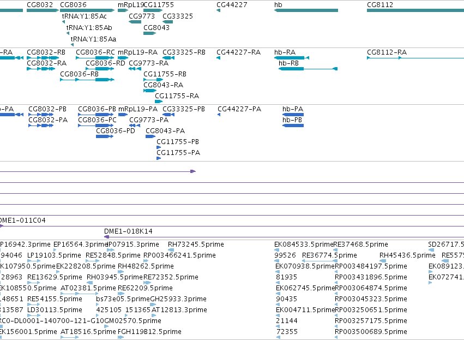Open EST GH25933.3prime

[153, 305]
